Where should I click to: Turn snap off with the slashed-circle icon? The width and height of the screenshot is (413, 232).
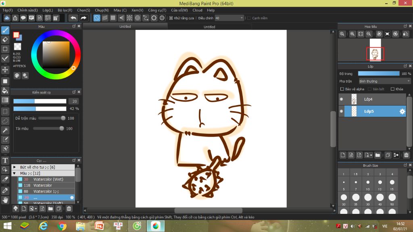click(x=97, y=18)
